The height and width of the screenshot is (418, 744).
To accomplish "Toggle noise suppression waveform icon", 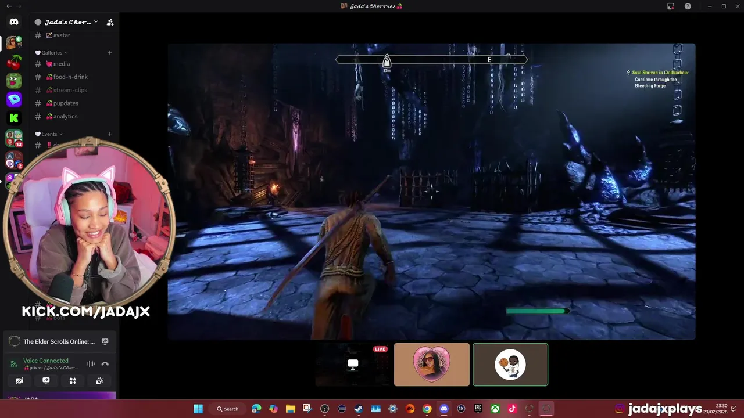I will pos(91,364).
